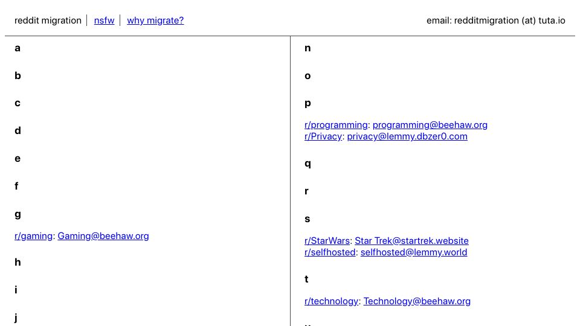Viewport: 580px width, 326px height.
Task: Visit selfhosted@lemmy.world community link
Action: (x=414, y=252)
